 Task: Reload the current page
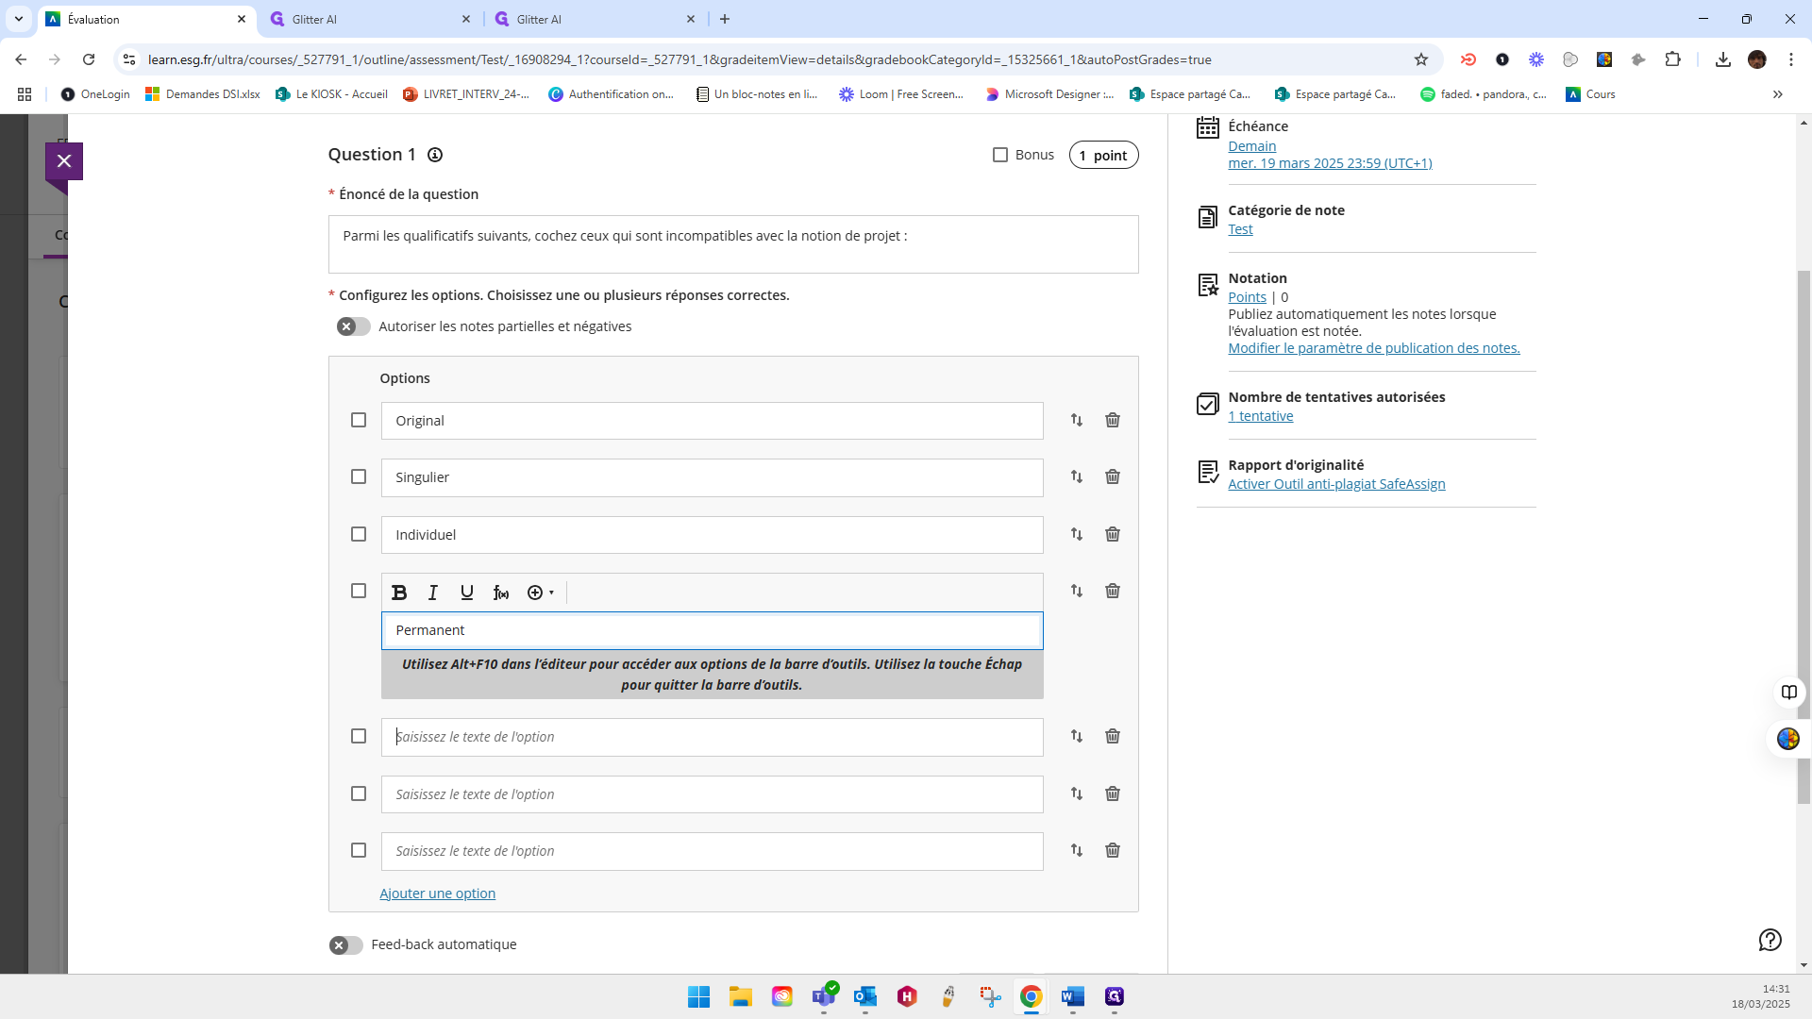pyautogui.click(x=89, y=59)
